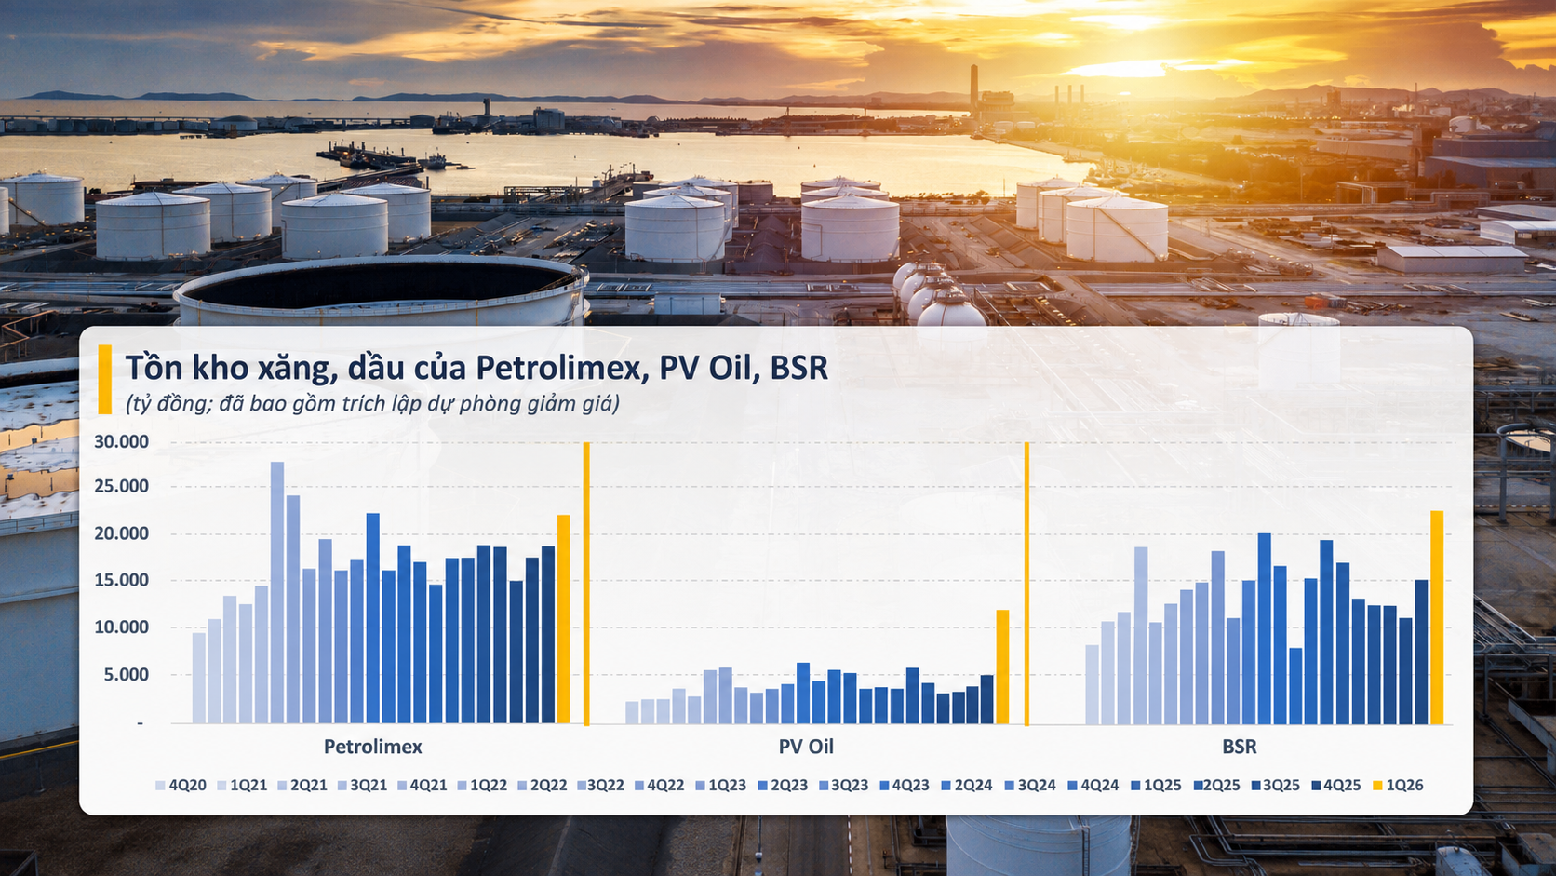The width and height of the screenshot is (1556, 876).
Task: Click the 'BSR' group label
Action: pos(1240,747)
